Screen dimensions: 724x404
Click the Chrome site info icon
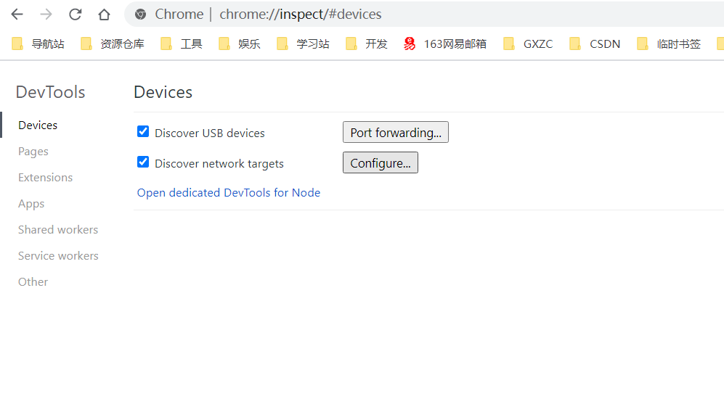(x=141, y=15)
